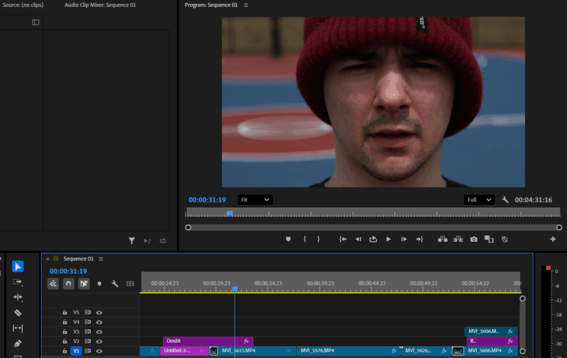
Task: Click the Add Marker icon in Program Monitor
Action: (288, 239)
